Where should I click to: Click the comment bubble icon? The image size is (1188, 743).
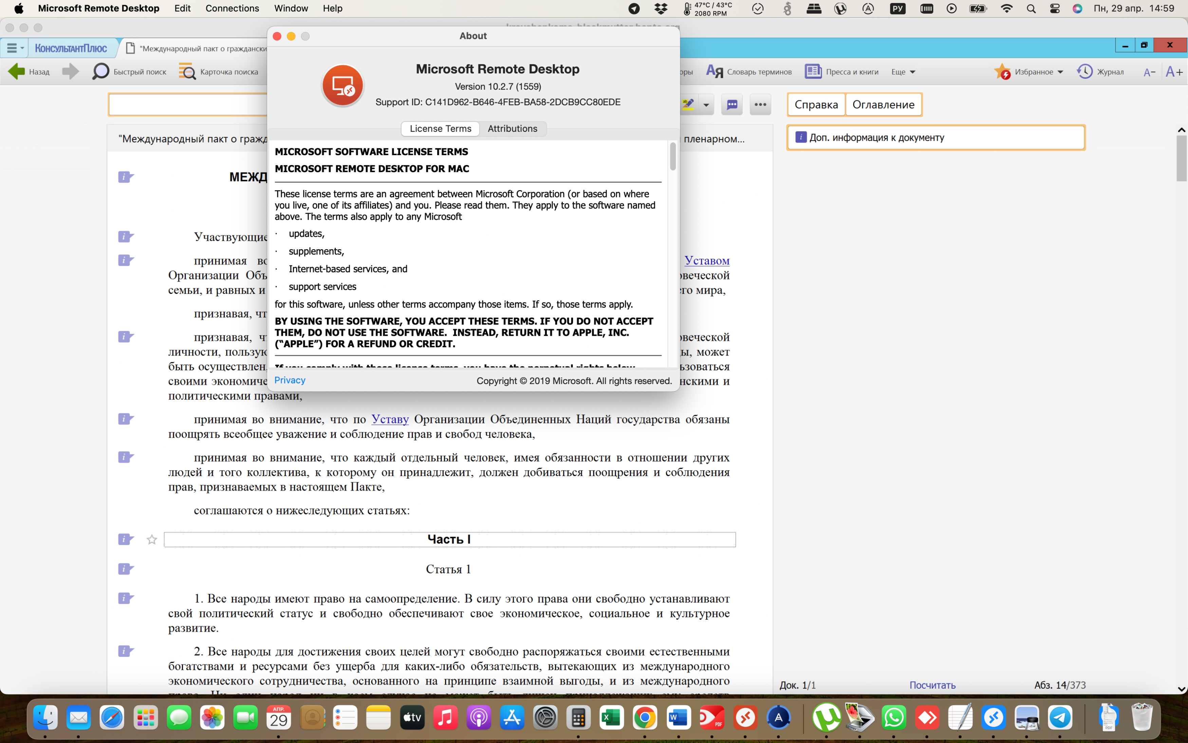point(732,105)
